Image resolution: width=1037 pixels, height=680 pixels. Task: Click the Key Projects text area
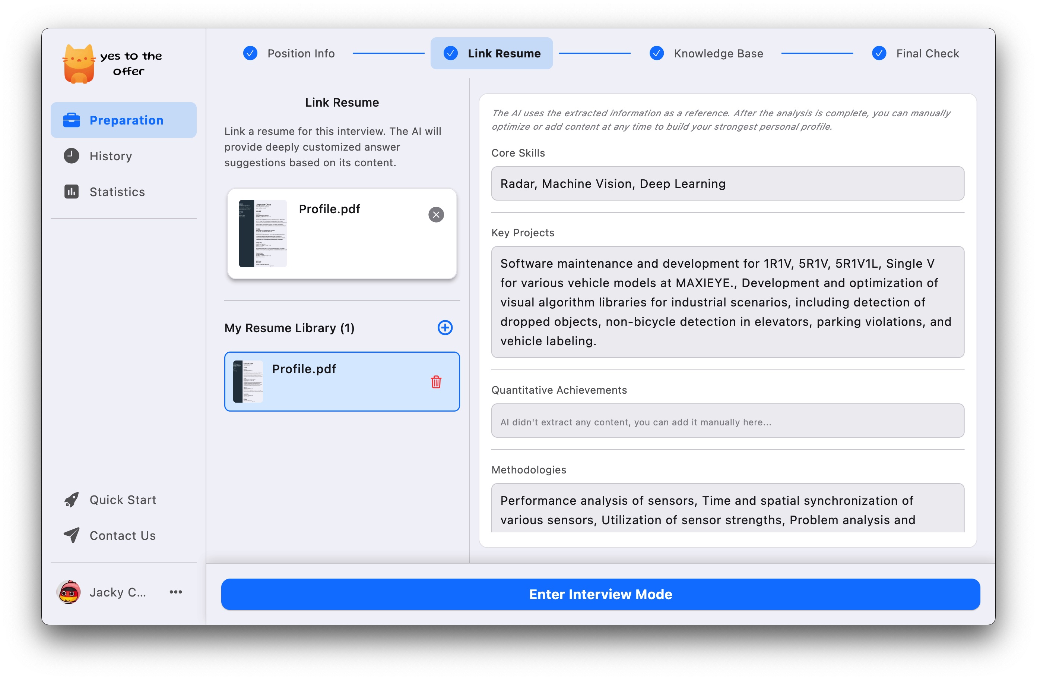point(727,302)
